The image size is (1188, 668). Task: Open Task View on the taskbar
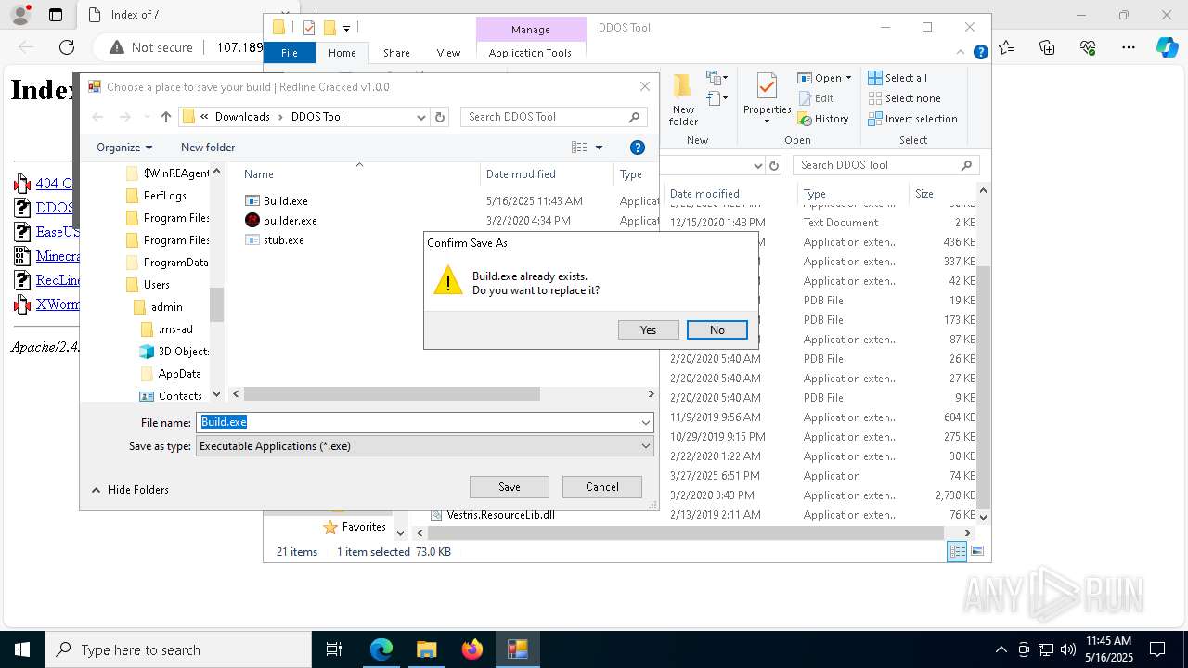tap(334, 649)
